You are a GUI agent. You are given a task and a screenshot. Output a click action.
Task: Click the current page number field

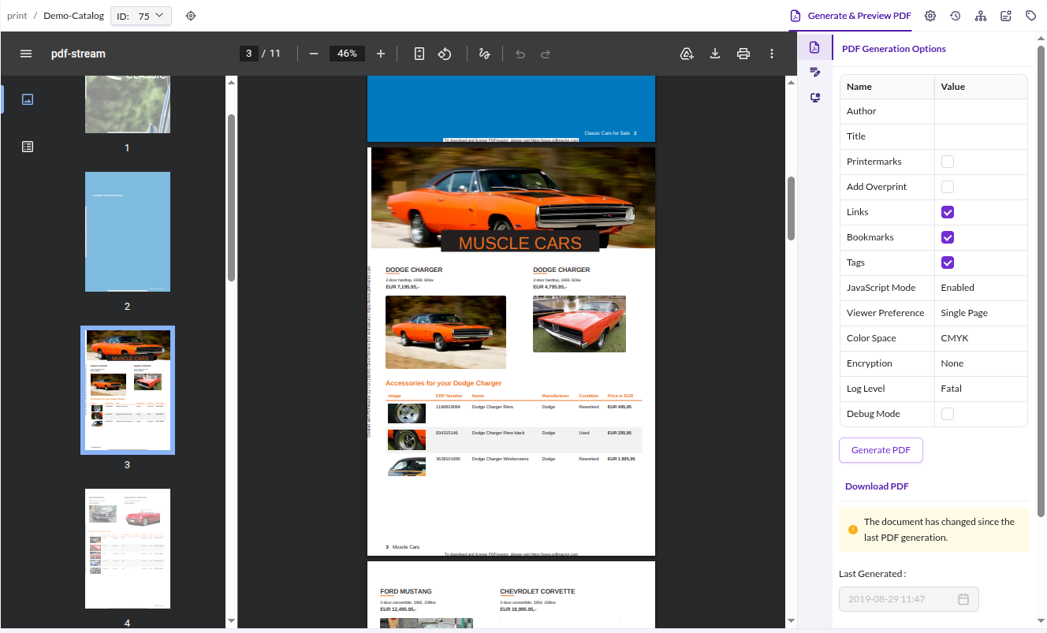coord(249,54)
